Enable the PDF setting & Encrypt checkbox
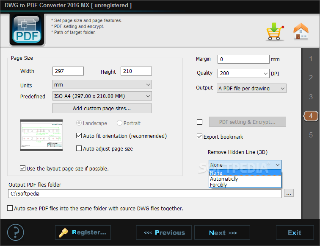This screenshot has width=320, height=246. pos(200,122)
